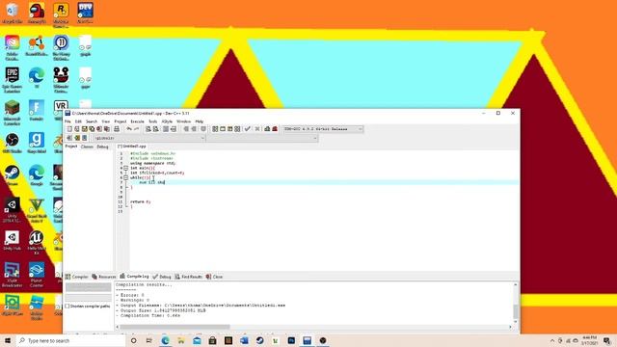This screenshot has width=617, height=347.
Task: Click the Close All files toolbar icon
Action: (107, 129)
